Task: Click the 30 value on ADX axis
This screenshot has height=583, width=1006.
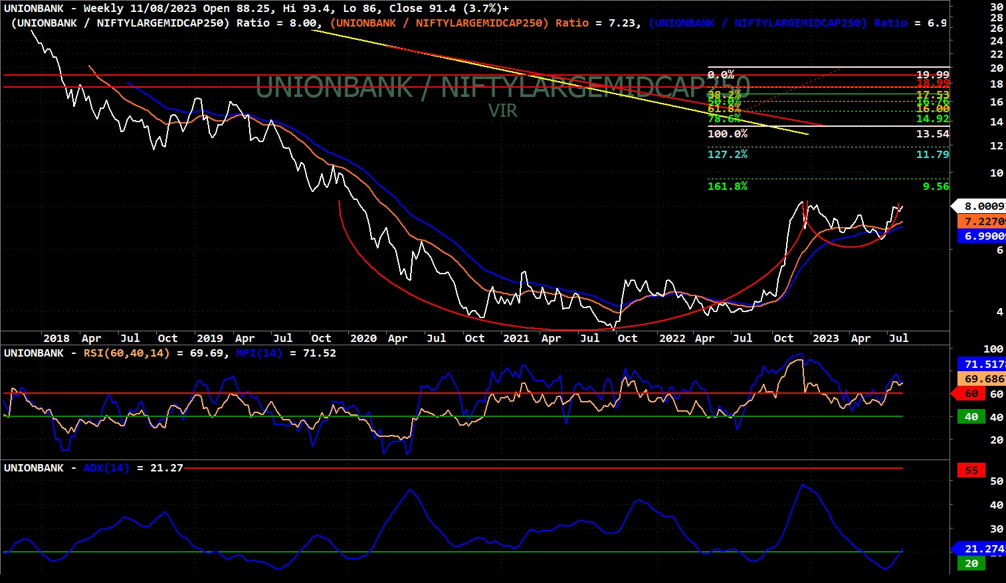Action: [997, 529]
